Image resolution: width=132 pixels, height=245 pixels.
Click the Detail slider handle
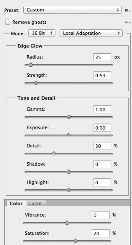(54, 153)
